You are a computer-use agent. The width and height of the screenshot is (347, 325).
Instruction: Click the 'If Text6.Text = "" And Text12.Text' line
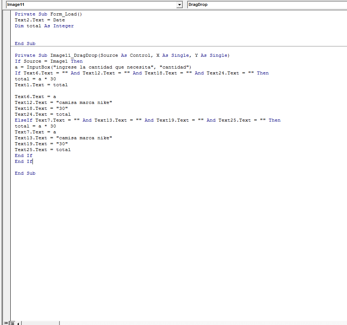click(x=142, y=73)
